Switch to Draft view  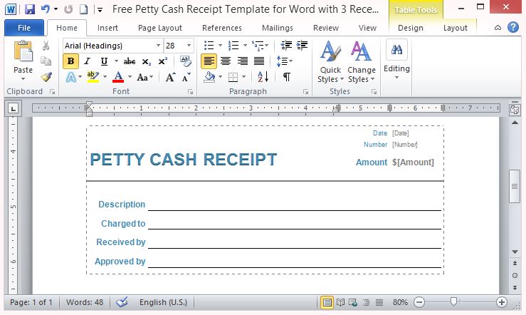tap(379, 302)
